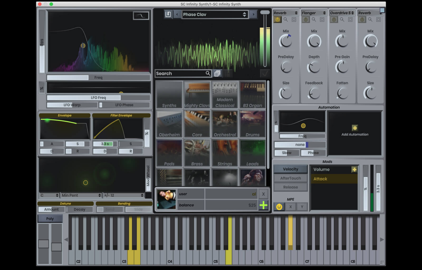Click the square icon in first Reverb slot
The height and width of the screenshot is (270, 422).
pos(294,20)
